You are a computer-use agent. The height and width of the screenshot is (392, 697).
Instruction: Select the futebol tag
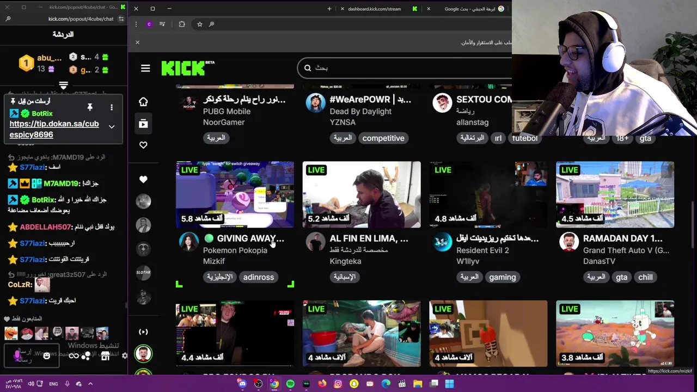tap(525, 138)
